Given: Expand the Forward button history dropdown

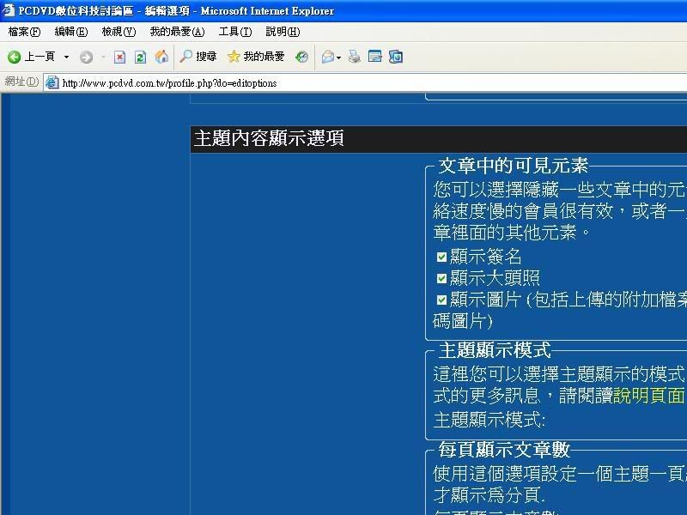Looking at the screenshot, I should pyautogui.click(x=103, y=58).
